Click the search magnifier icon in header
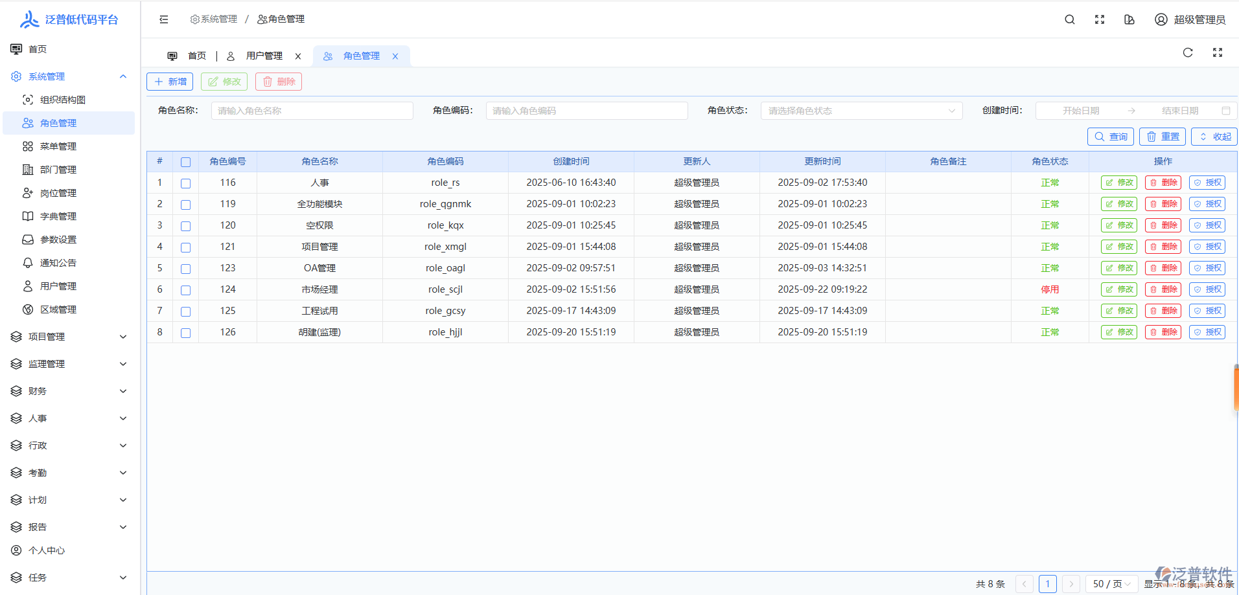This screenshot has height=595, width=1239. click(1070, 19)
